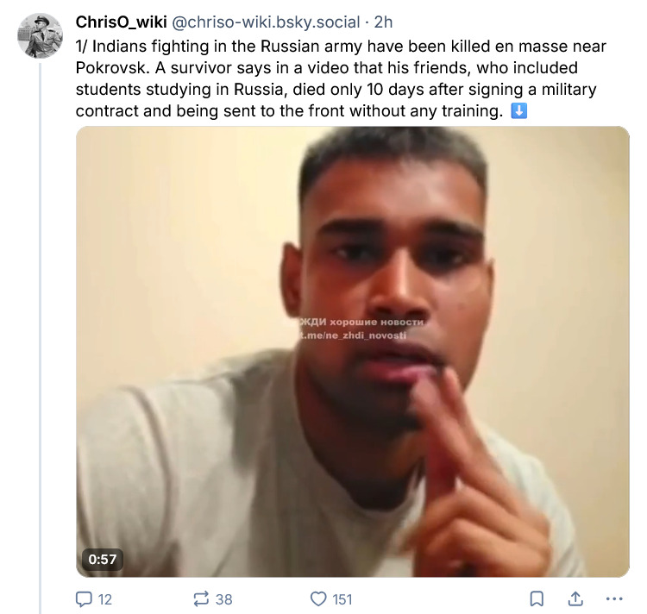Open the ChrisO_wiki display name link
The image size is (647, 614).
point(121,21)
